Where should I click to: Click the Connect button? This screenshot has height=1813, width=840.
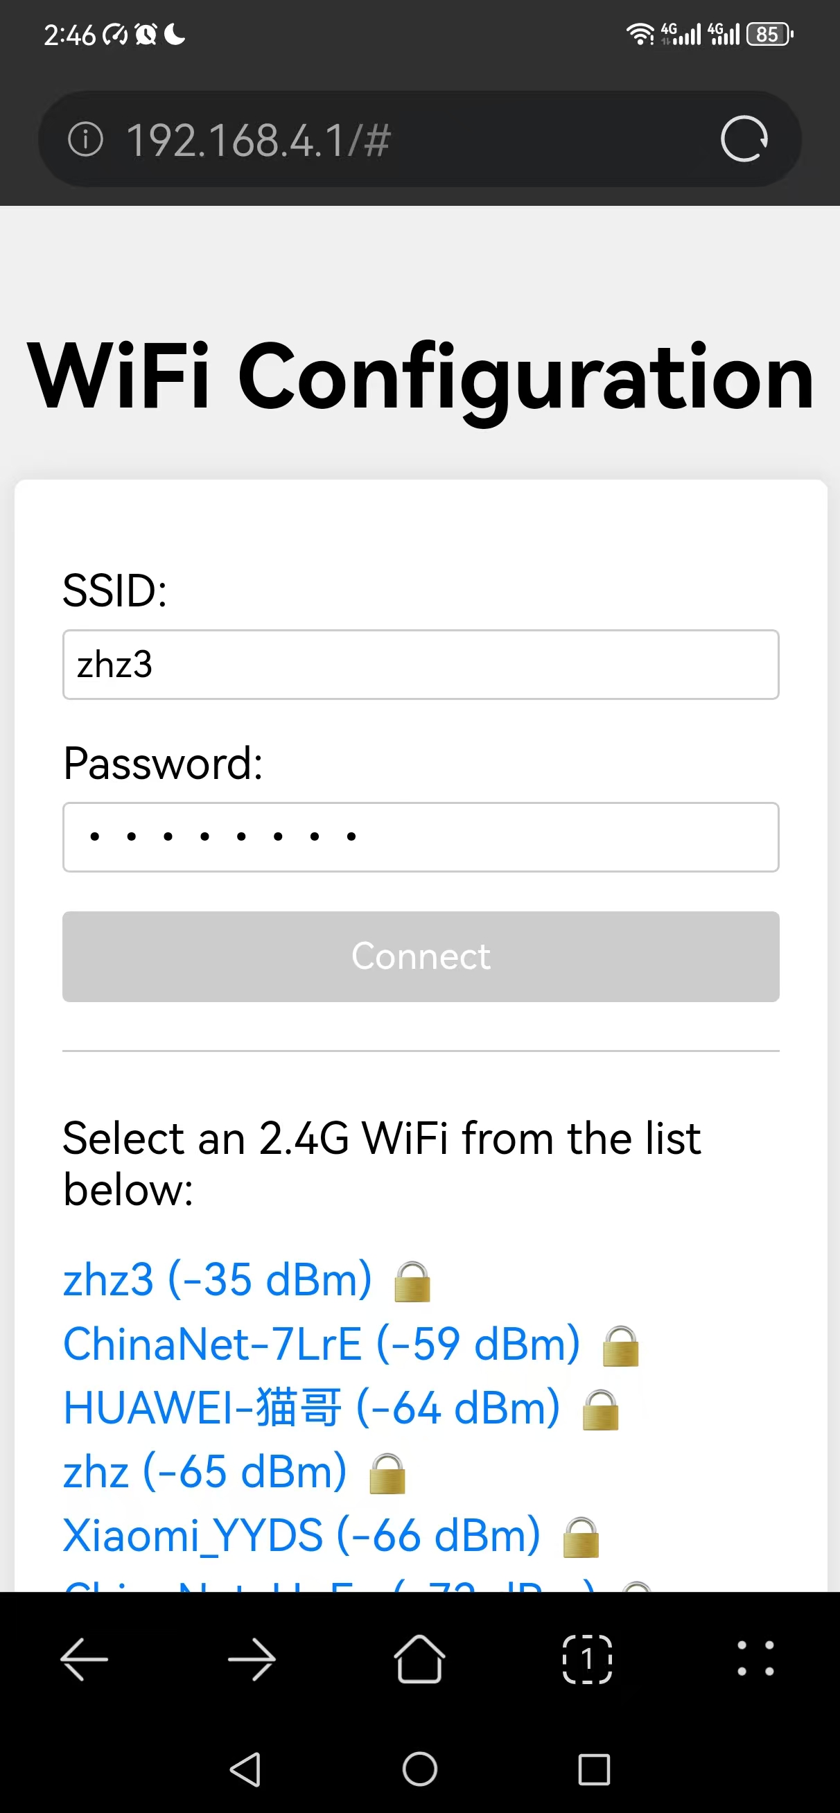421,956
